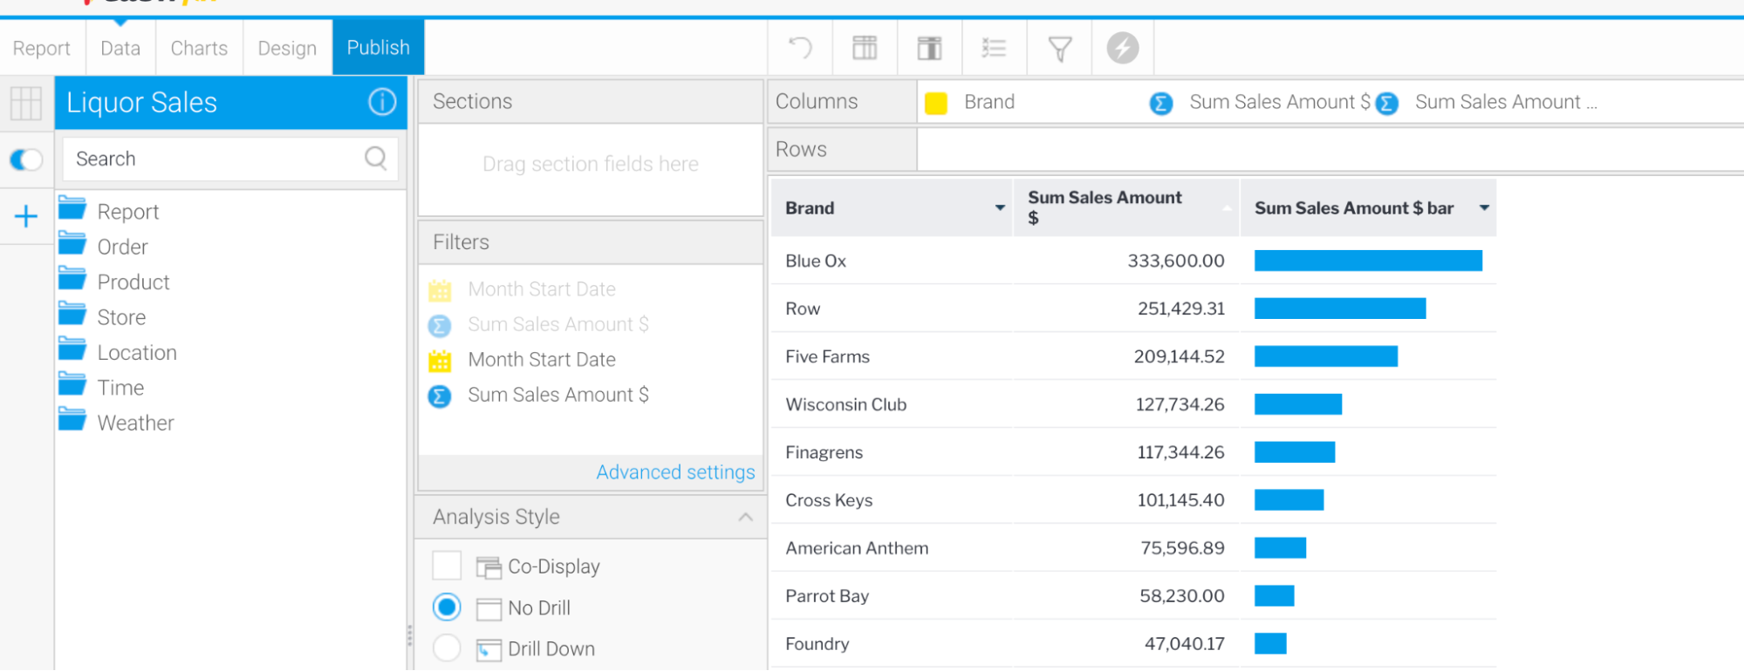Click the Product folder icon
Viewport: 1744px width, 671px height.
[x=72, y=279]
